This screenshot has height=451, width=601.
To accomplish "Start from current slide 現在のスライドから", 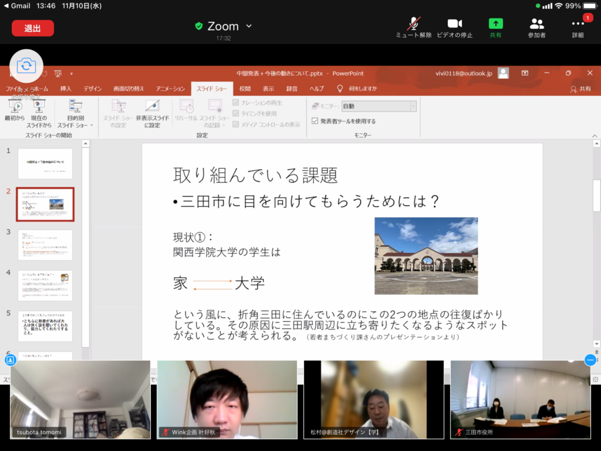I will pyautogui.click(x=39, y=113).
